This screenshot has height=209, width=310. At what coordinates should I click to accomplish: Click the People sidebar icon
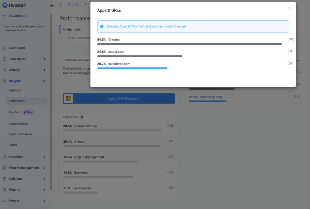[5, 201]
